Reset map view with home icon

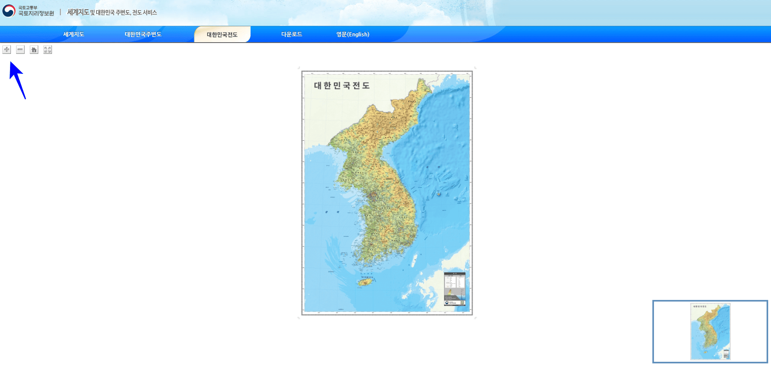34,50
